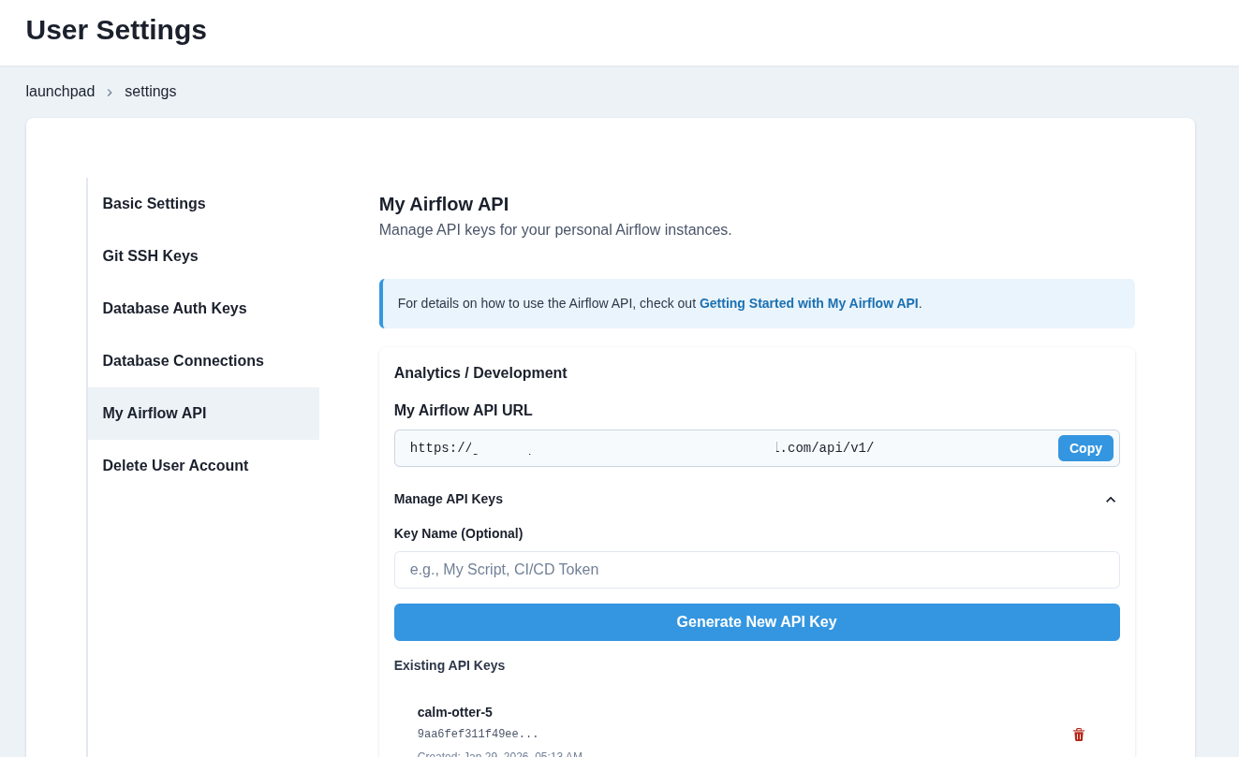The width and height of the screenshot is (1239, 757).
Task: Click the chevron beside Manage API Keys
Action: [1110, 499]
